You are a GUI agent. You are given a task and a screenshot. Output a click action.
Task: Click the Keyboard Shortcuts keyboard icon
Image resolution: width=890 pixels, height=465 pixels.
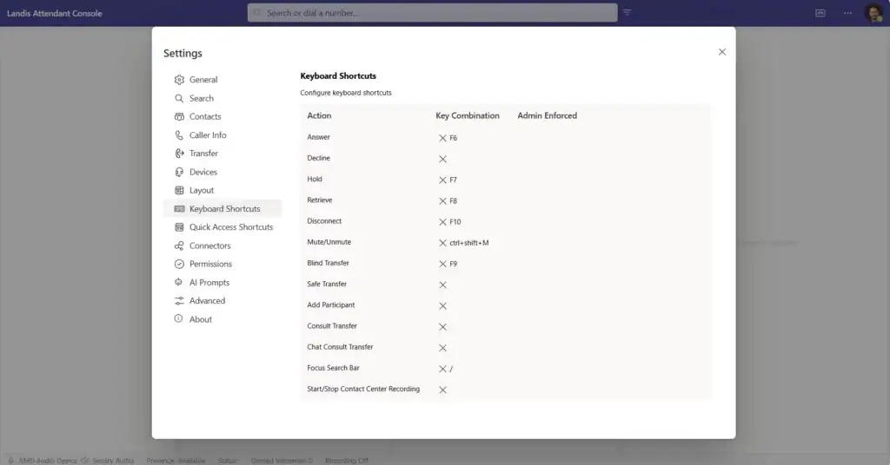pyautogui.click(x=179, y=209)
